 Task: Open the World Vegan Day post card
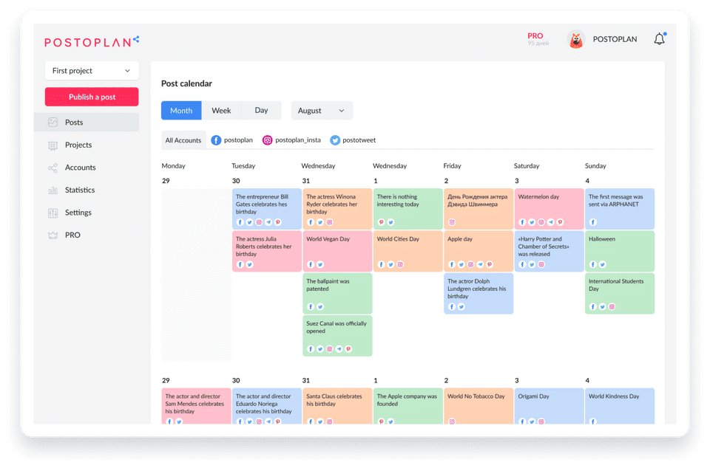point(337,251)
